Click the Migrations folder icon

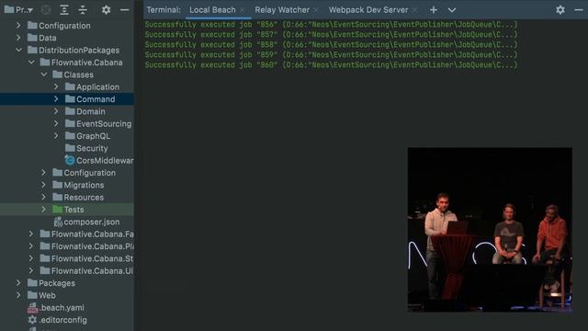coord(57,185)
